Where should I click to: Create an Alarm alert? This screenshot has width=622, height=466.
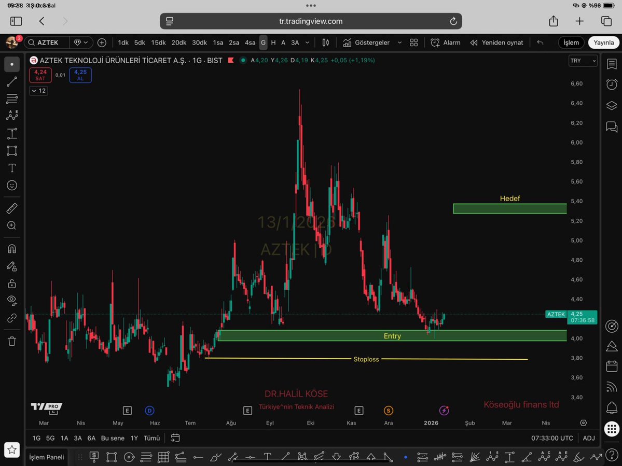click(x=446, y=43)
